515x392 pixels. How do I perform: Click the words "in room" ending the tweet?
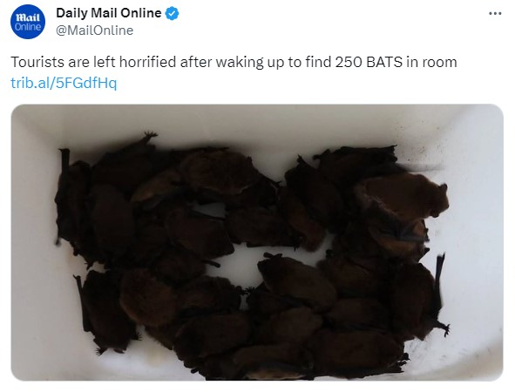pos(431,62)
